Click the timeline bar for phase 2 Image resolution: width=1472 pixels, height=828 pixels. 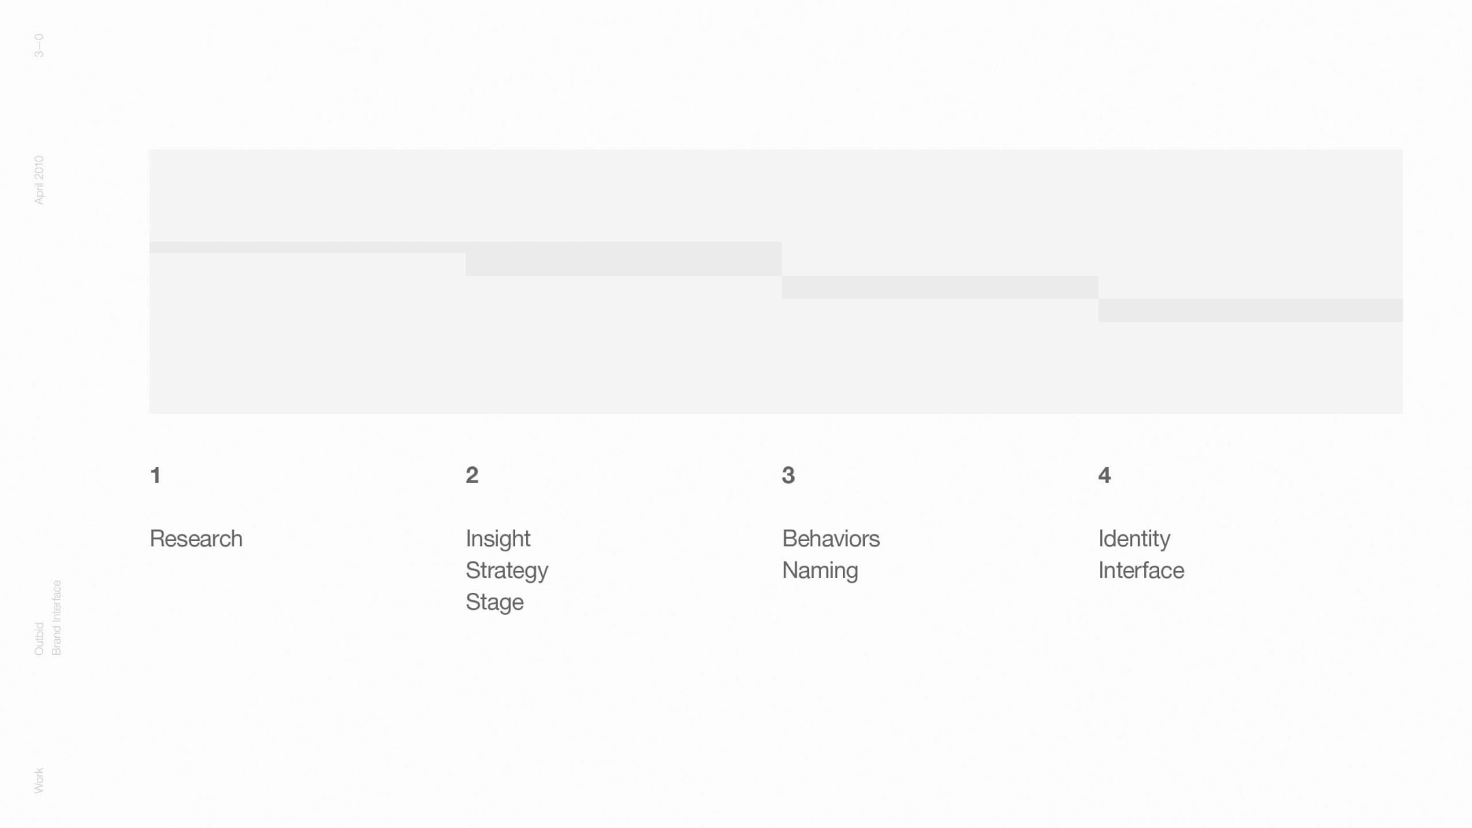click(623, 259)
